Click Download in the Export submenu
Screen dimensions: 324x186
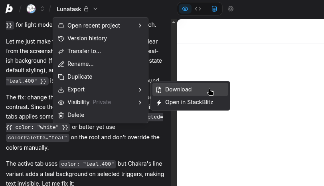[190, 89]
